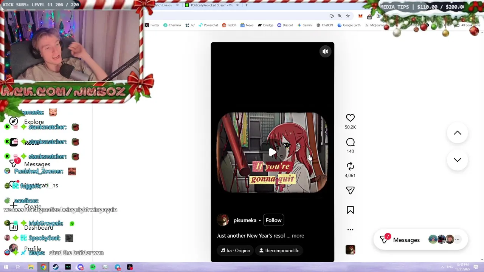The height and width of the screenshot is (272, 484).
Task: Open the ChatGPT bookmark
Action: (x=325, y=25)
